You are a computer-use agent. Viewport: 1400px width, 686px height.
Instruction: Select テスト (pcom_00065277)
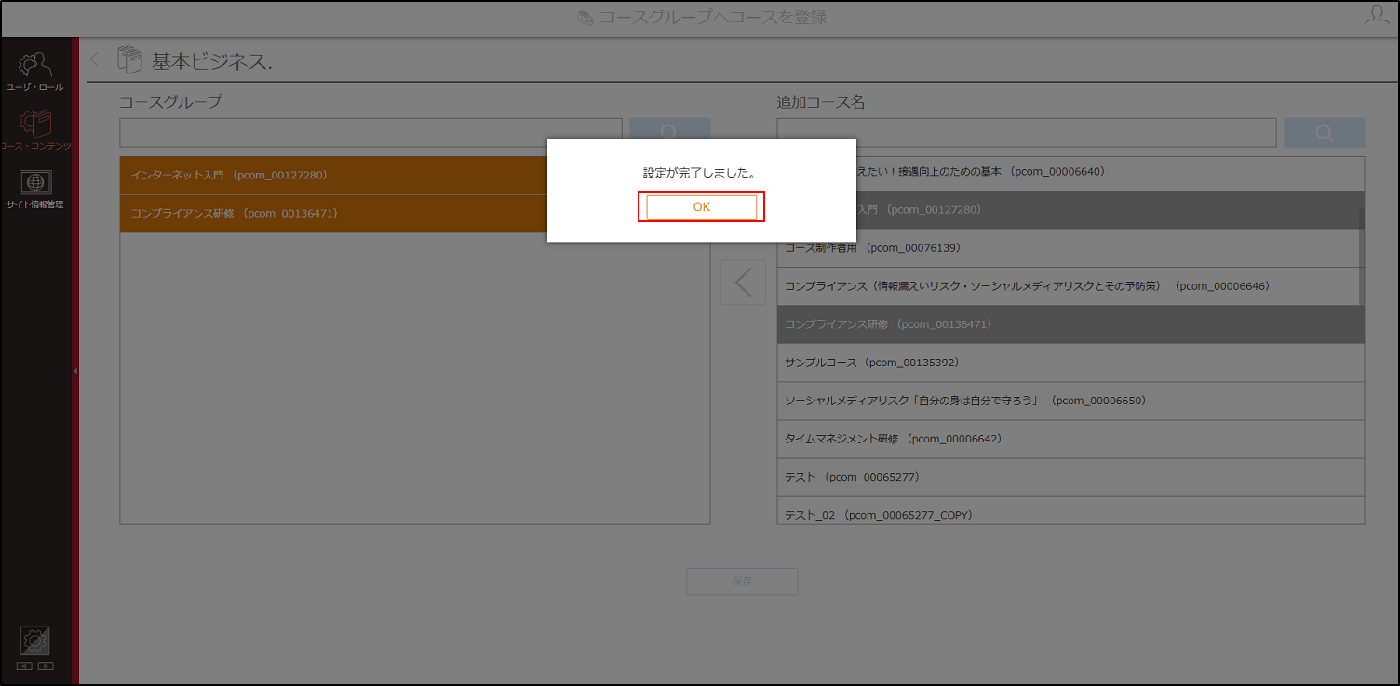pyautogui.click(x=1070, y=477)
